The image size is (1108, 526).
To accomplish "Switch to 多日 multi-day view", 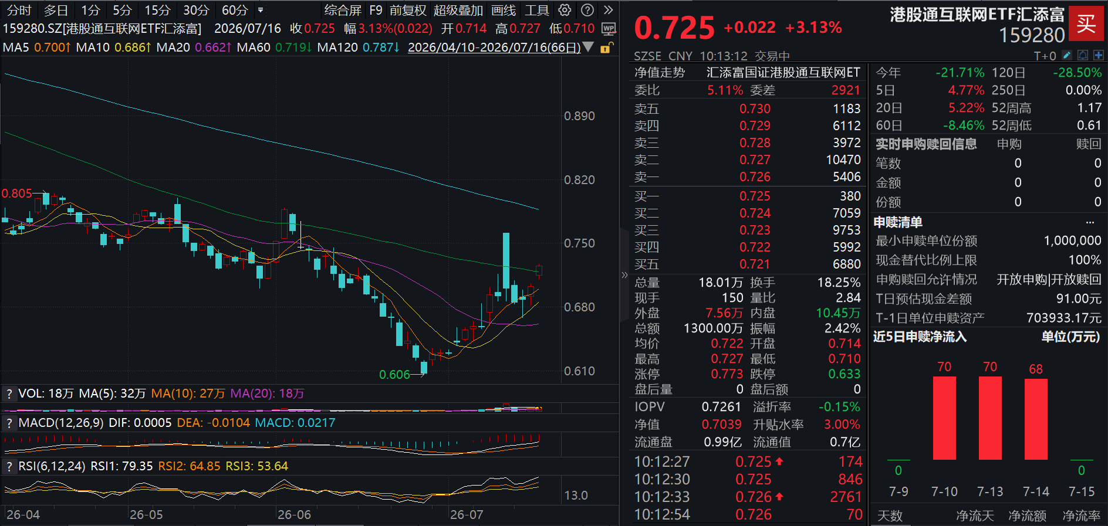I will 56,10.
